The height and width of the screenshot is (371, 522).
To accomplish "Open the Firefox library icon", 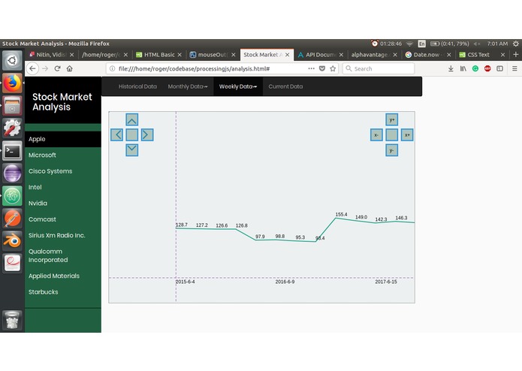I will click(463, 68).
